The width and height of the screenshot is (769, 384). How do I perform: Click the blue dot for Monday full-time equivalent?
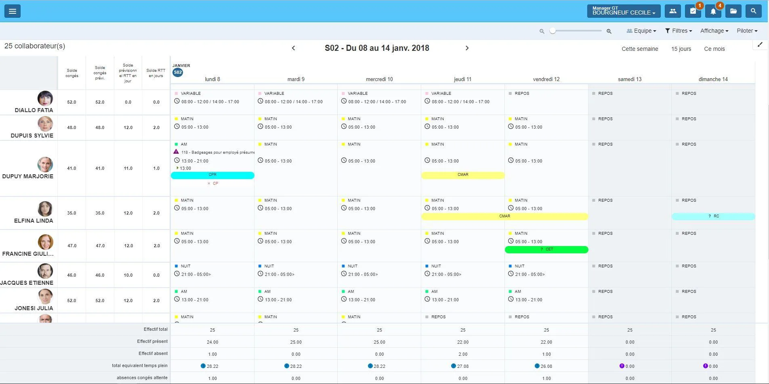[203, 366]
